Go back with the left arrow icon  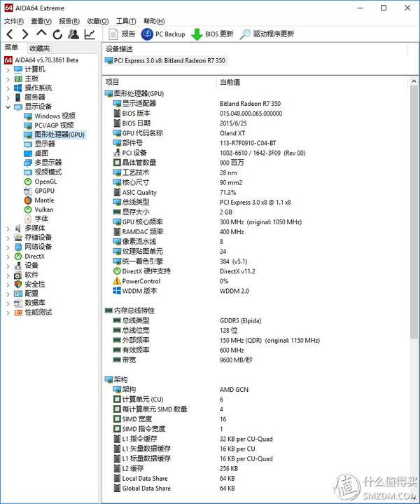(10, 34)
